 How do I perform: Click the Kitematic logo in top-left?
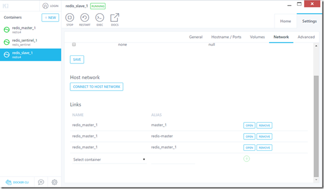(6, 6)
